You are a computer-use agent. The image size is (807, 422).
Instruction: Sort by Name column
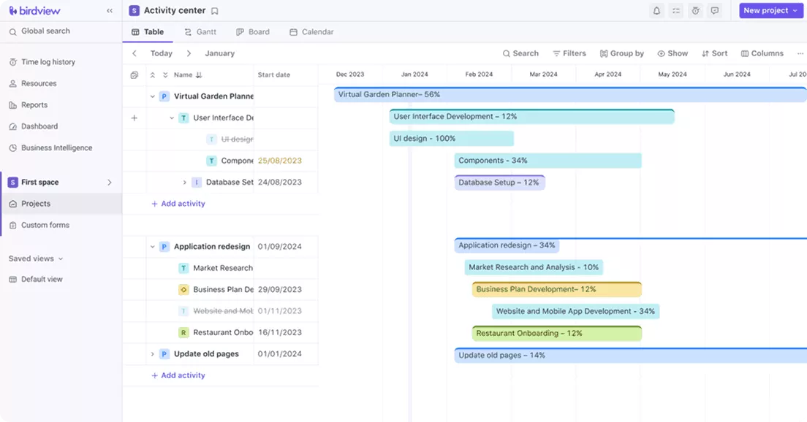pyautogui.click(x=187, y=75)
